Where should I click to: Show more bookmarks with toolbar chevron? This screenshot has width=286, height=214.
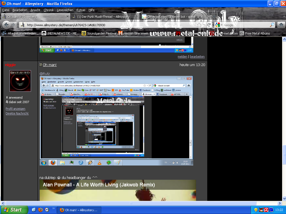pyautogui.click(x=284, y=33)
